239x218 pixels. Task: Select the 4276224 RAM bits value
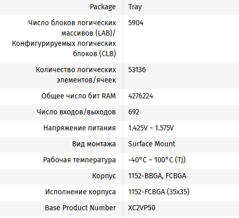(141, 96)
